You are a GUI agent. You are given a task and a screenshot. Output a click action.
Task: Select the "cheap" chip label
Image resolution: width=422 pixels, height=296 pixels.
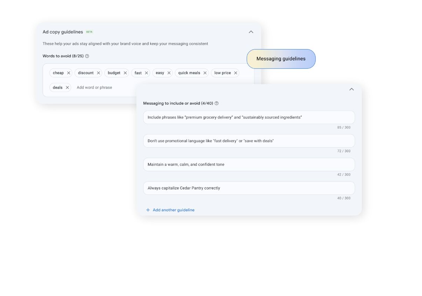(58, 73)
